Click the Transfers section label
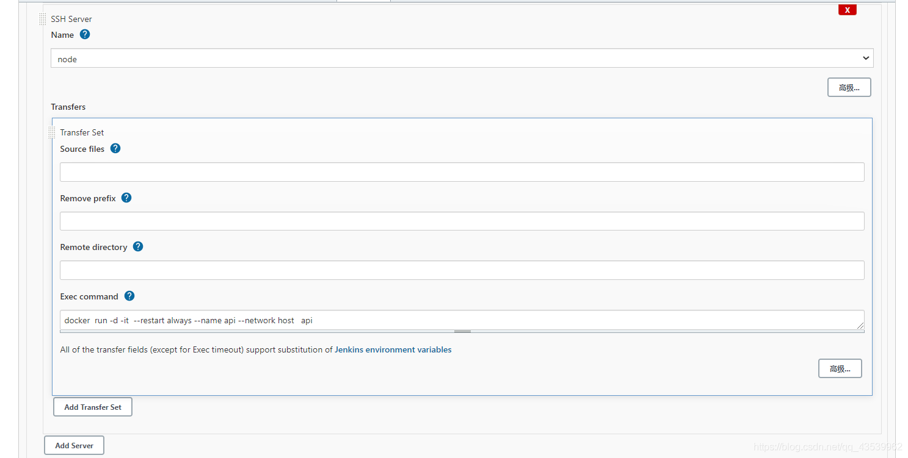 (68, 107)
